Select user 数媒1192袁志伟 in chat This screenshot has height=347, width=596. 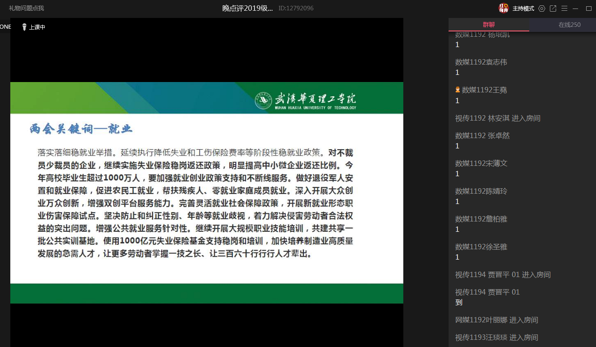481,62
